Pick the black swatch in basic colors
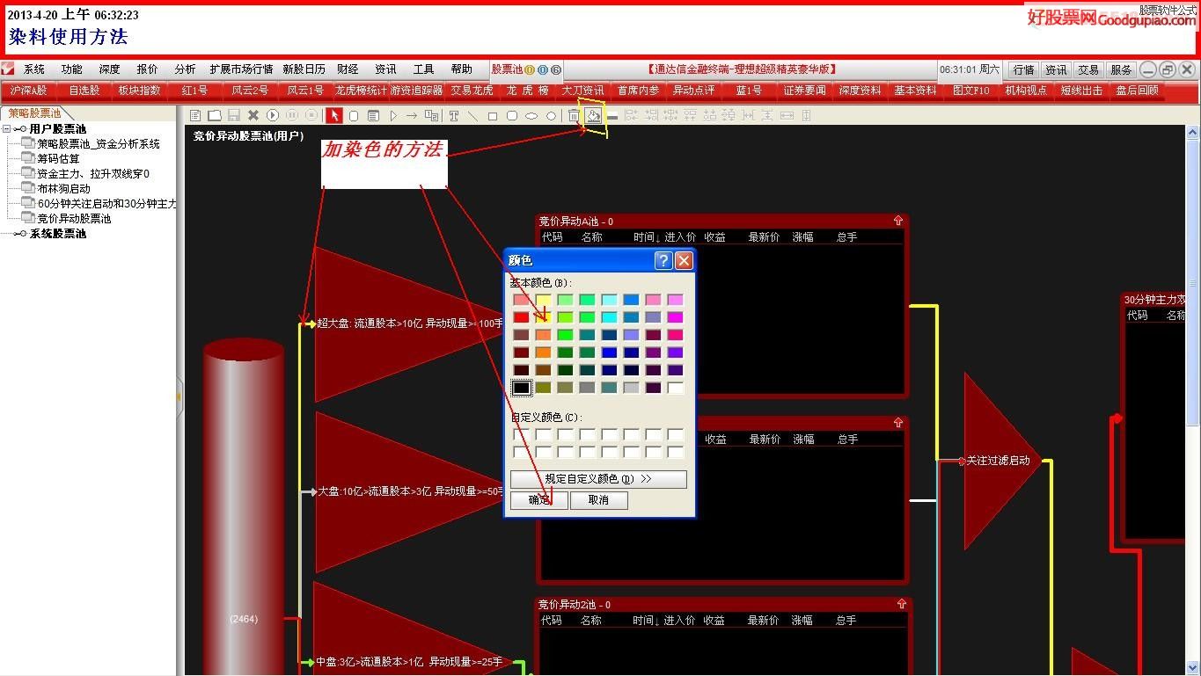 coord(522,388)
